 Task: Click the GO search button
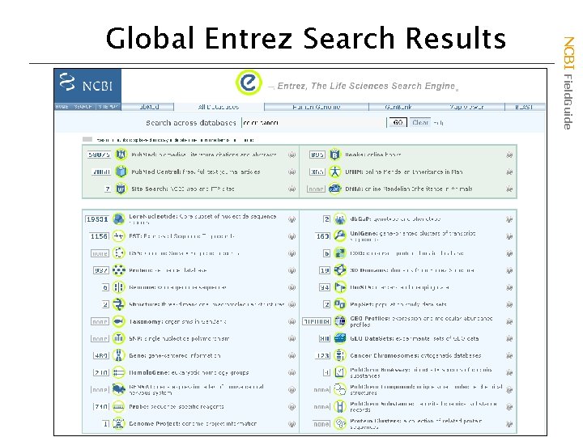coord(398,122)
